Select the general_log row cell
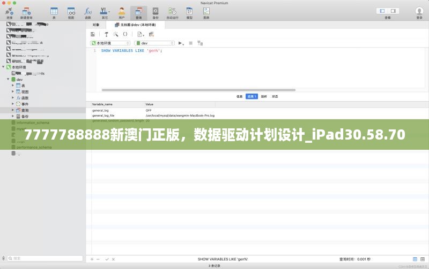 point(100,111)
